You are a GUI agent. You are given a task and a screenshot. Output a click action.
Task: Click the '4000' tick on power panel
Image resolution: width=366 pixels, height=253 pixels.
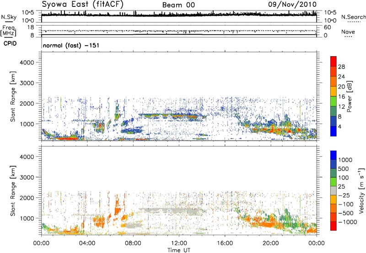pyautogui.click(x=27, y=63)
